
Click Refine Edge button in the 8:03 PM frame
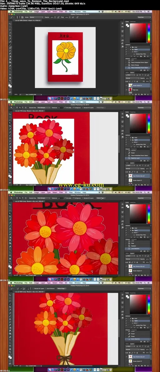point(101,198)
